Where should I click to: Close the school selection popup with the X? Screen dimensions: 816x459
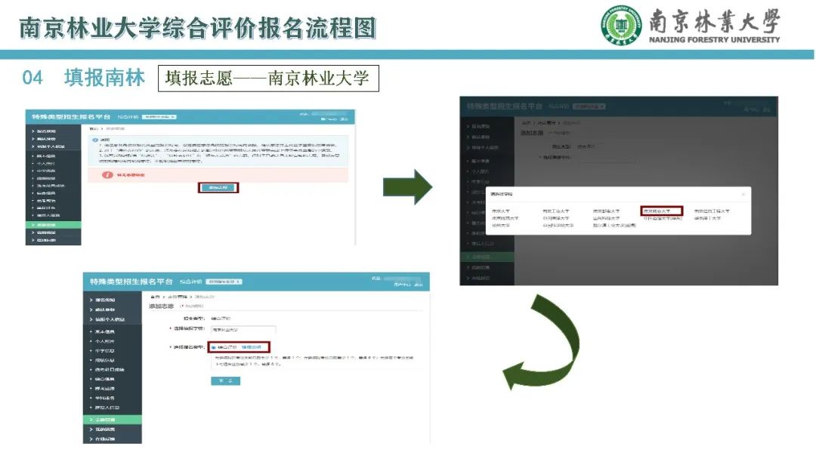coord(742,194)
